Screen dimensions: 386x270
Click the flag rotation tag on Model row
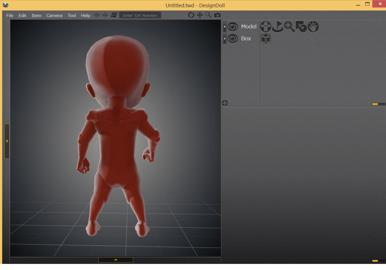coord(277,26)
